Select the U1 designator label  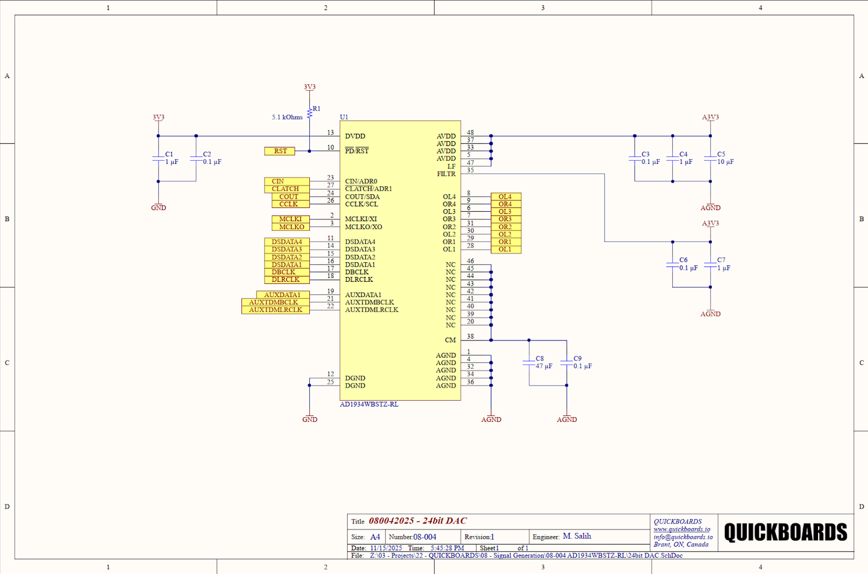tap(344, 117)
